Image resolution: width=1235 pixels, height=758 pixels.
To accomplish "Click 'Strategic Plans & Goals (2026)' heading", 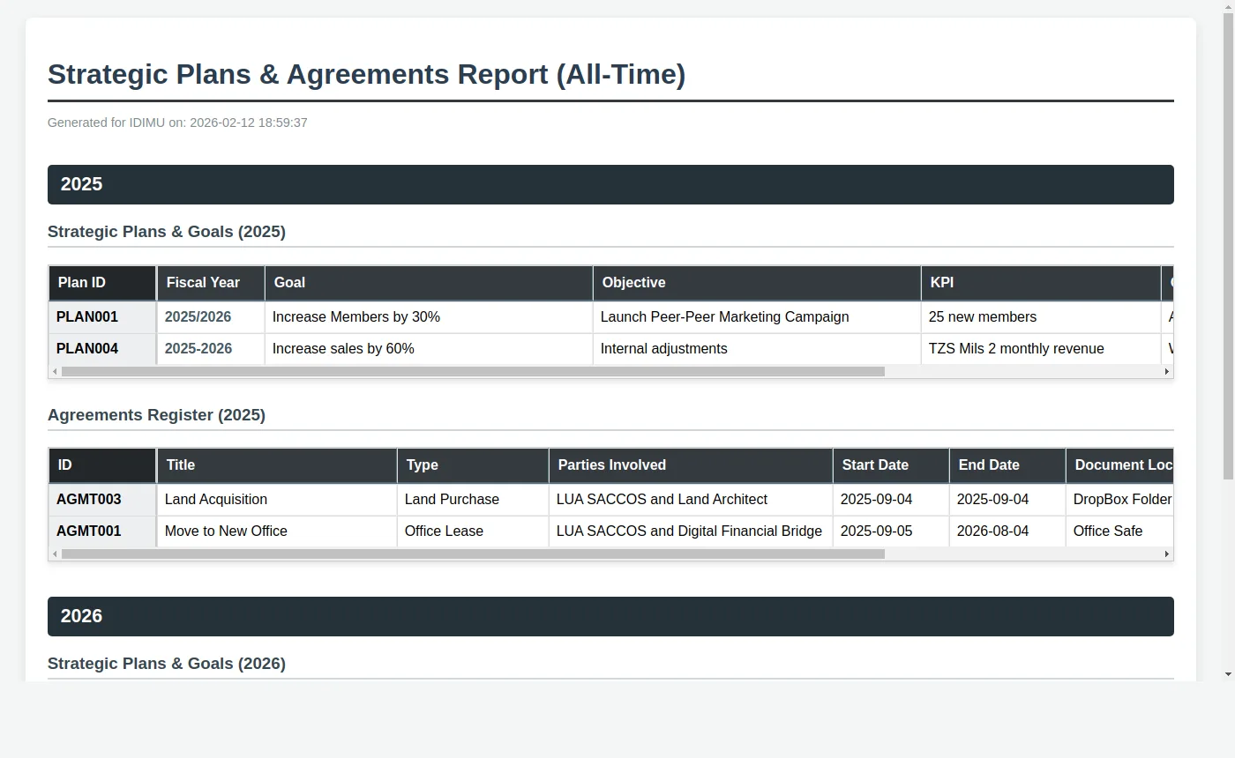I will (x=167, y=664).
